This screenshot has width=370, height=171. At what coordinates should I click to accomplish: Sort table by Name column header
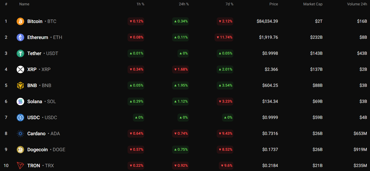pos(24,4)
